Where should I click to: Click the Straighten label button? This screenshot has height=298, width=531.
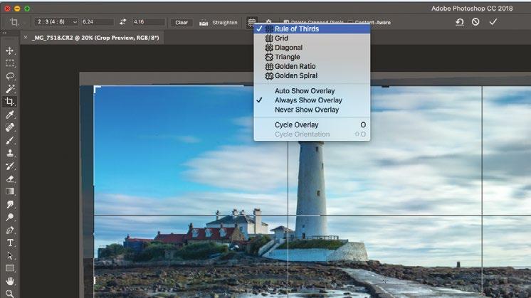[x=225, y=23]
